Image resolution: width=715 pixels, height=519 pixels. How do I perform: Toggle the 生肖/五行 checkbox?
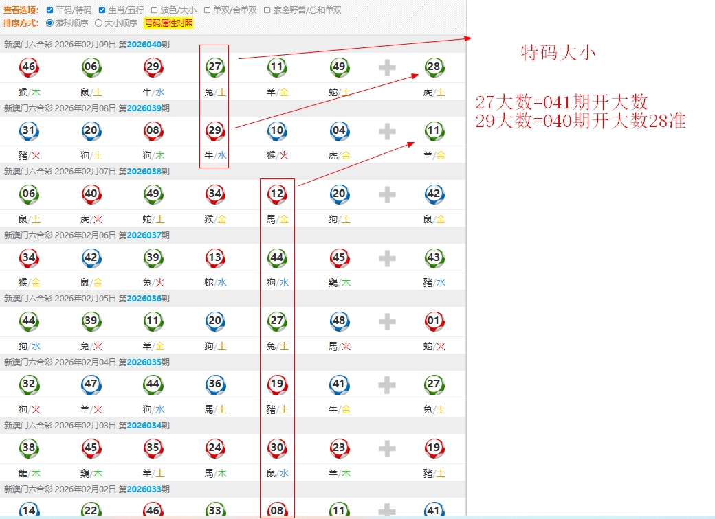click(x=102, y=10)
